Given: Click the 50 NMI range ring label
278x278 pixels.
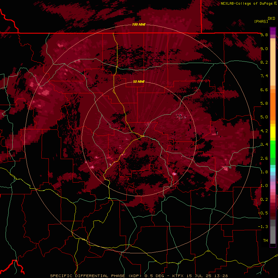Looking at the screenshot, I should click(x=139, y=82).
